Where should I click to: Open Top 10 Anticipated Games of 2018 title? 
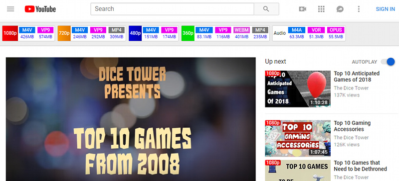[357, 77]
